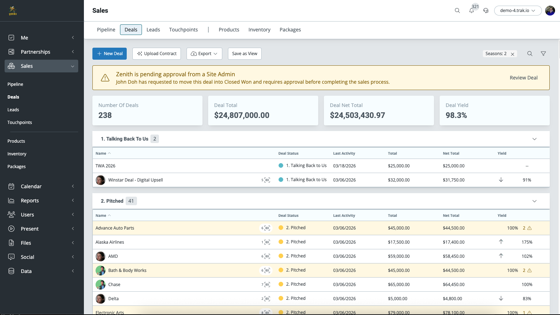The width and height of the screenshot is (560, 315).
Task: Click the Chase deal owner avatar
Action: point(101,285)
